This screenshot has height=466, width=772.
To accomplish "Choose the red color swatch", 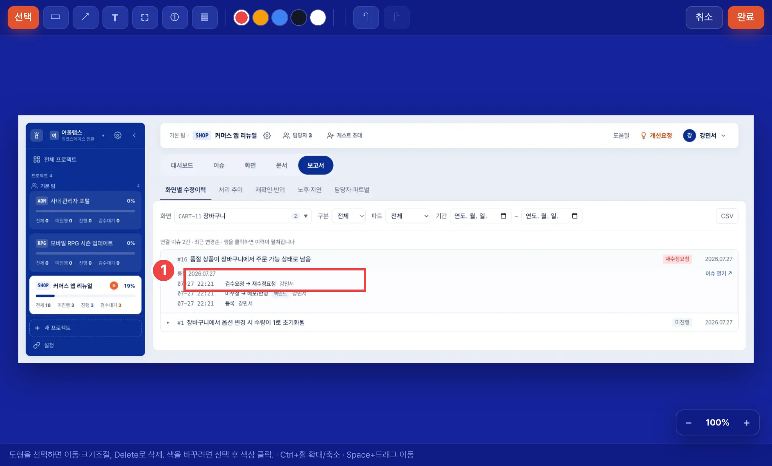I will (241, 18).
